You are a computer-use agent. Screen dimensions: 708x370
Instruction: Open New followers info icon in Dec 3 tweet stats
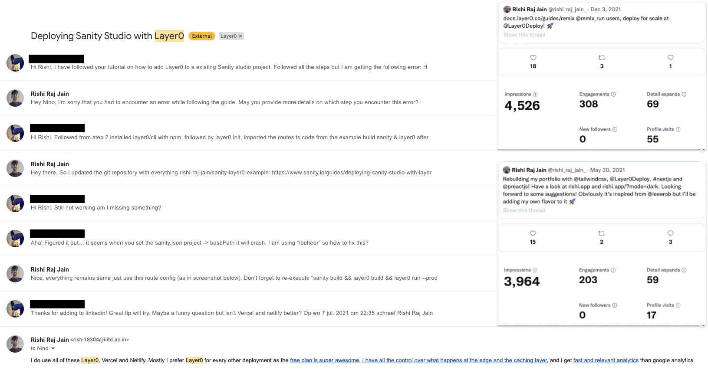tap(615, 129)
